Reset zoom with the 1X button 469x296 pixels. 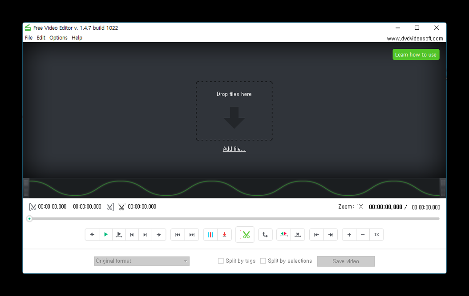point(376,234)
